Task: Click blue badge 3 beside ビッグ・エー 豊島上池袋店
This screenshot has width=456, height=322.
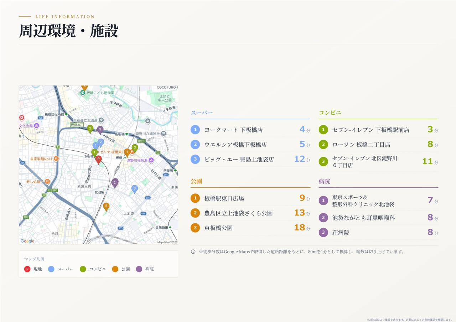Action: (195, 159)
